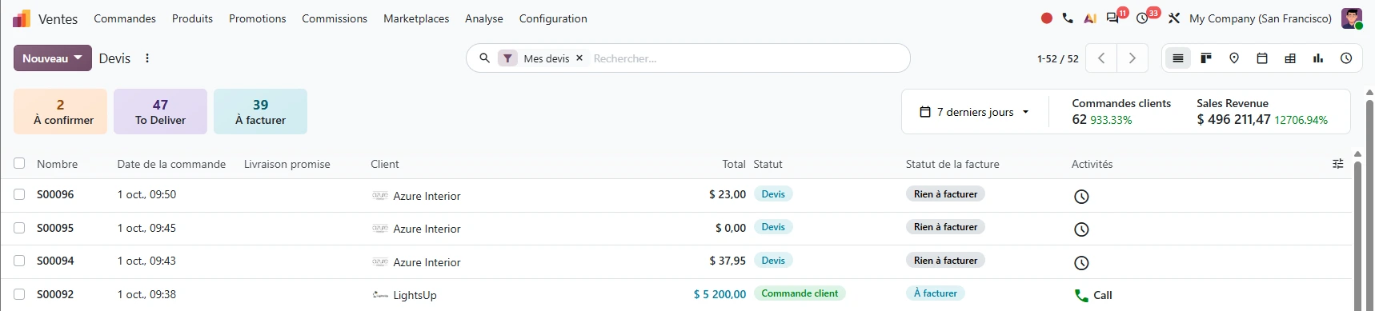Open the My Company (San Francisco) switcher
1375x311 pixels.
pos(1261,18)
